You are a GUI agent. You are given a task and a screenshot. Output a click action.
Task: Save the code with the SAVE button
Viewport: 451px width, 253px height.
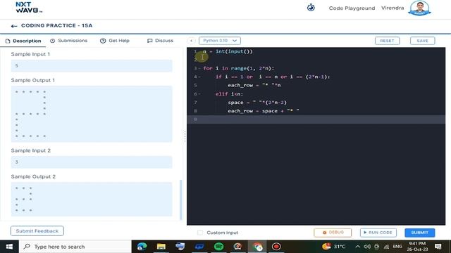(423, 41)
